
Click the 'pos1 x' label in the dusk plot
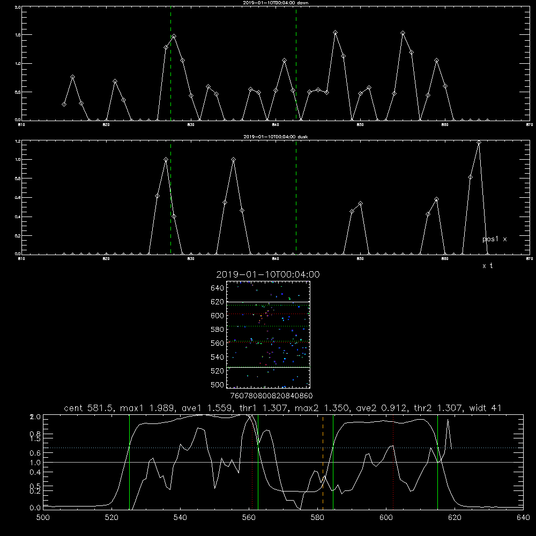click(x=494, y=239)
